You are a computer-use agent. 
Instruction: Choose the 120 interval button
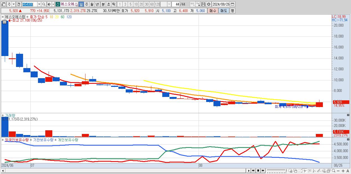click(157, 4)
